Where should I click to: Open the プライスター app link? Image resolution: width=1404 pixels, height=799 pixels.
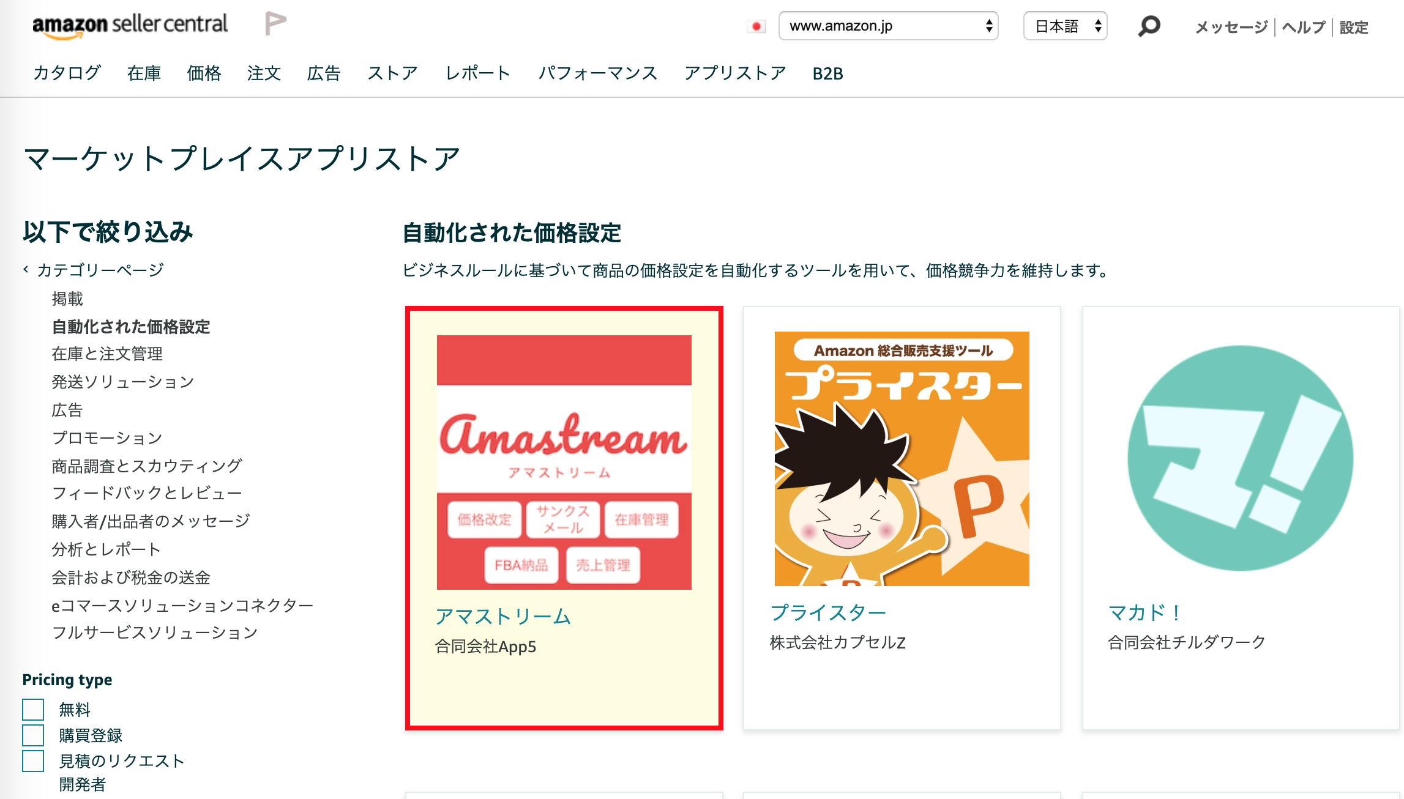coord(829,612)
